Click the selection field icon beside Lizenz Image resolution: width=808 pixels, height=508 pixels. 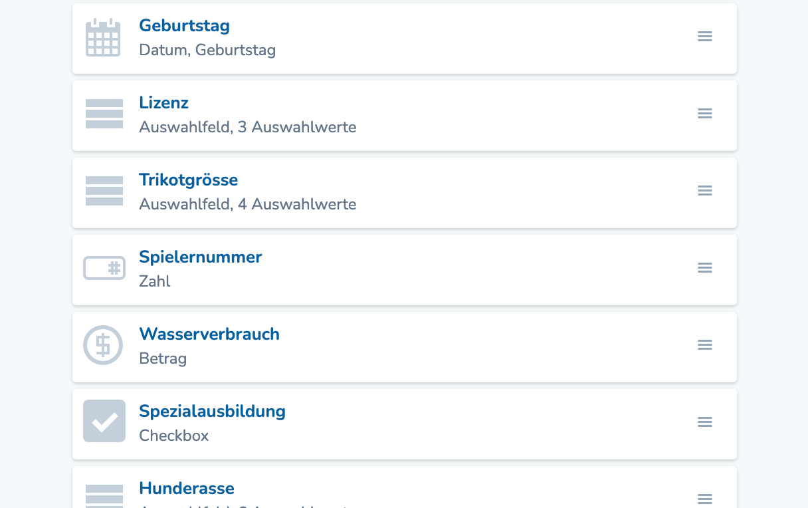point(104,114)
